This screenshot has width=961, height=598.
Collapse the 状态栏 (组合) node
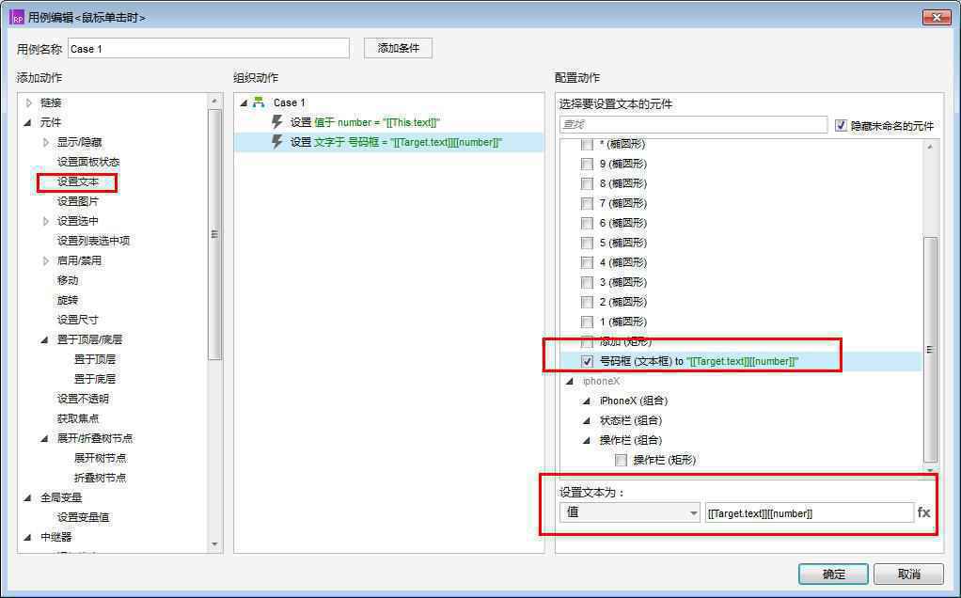(x=587, y=420)
